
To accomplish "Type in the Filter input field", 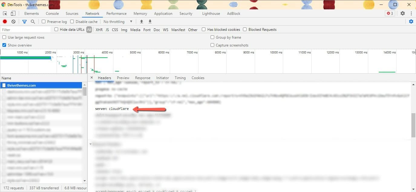I will 26,30.
